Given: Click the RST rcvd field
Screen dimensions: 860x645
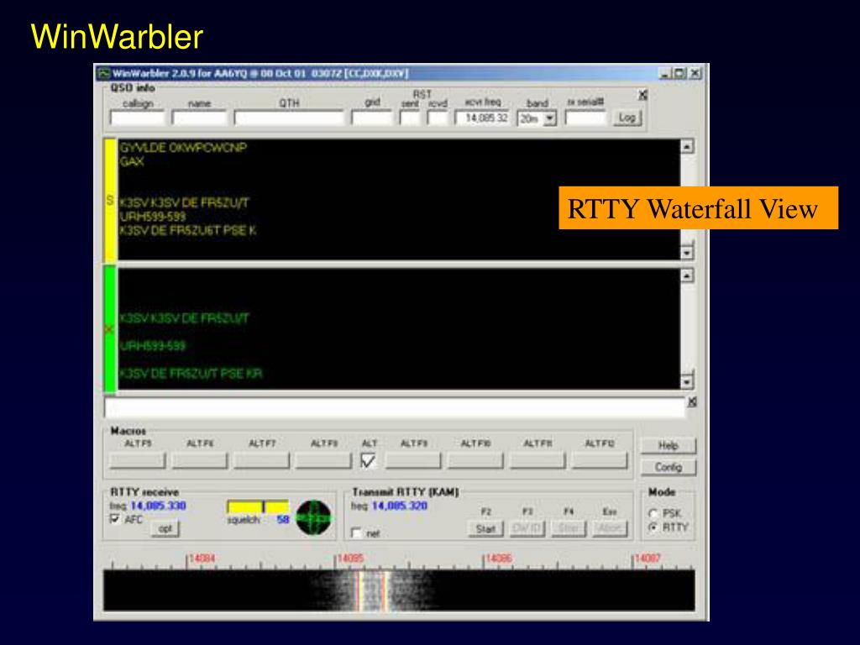Looking at the screenshot, I should tap(438, 118).
